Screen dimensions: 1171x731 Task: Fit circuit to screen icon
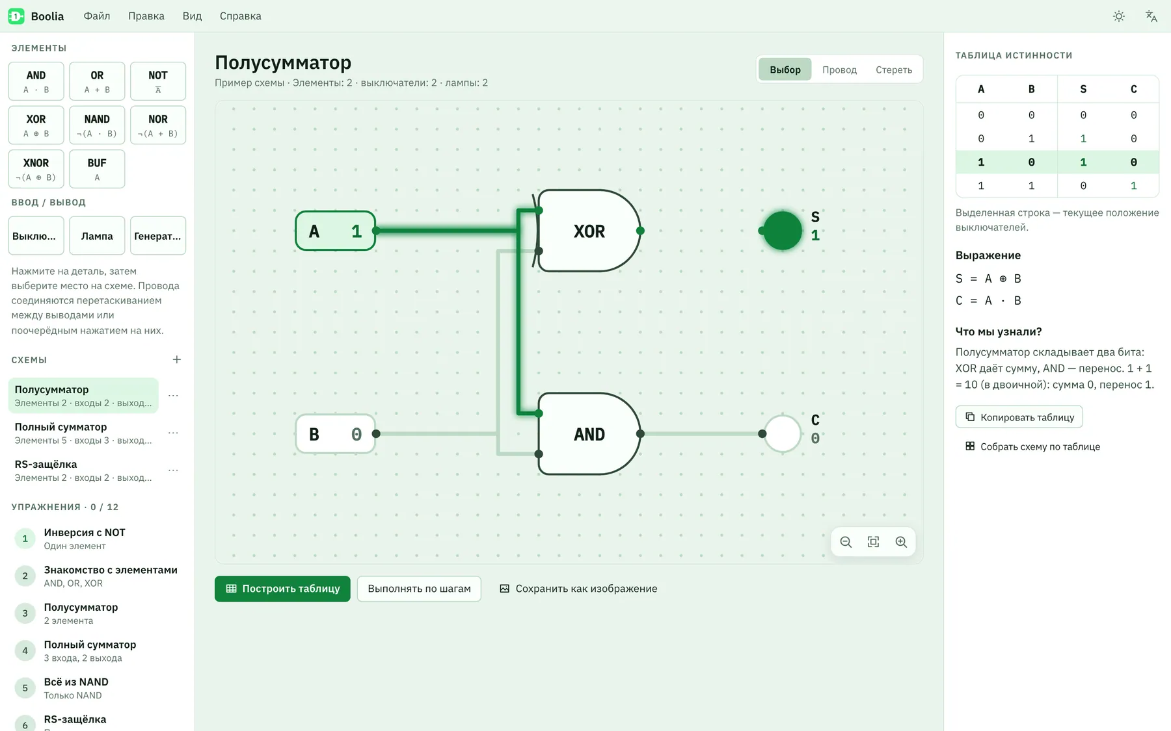coord(873,542)
